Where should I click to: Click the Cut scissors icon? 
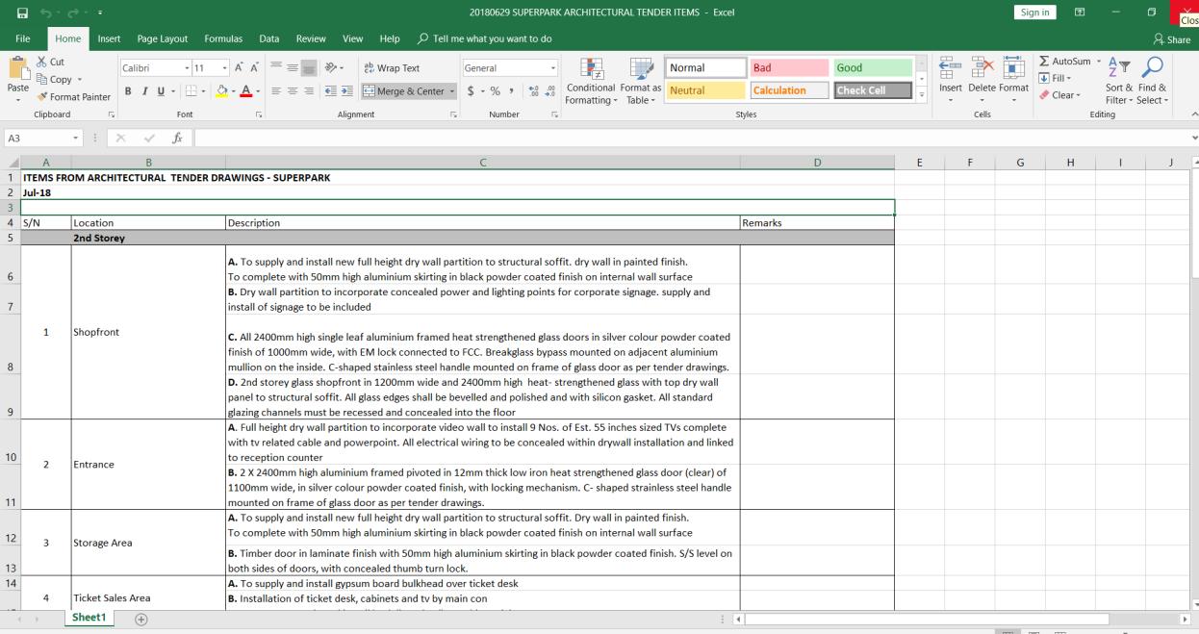point(41,63)
